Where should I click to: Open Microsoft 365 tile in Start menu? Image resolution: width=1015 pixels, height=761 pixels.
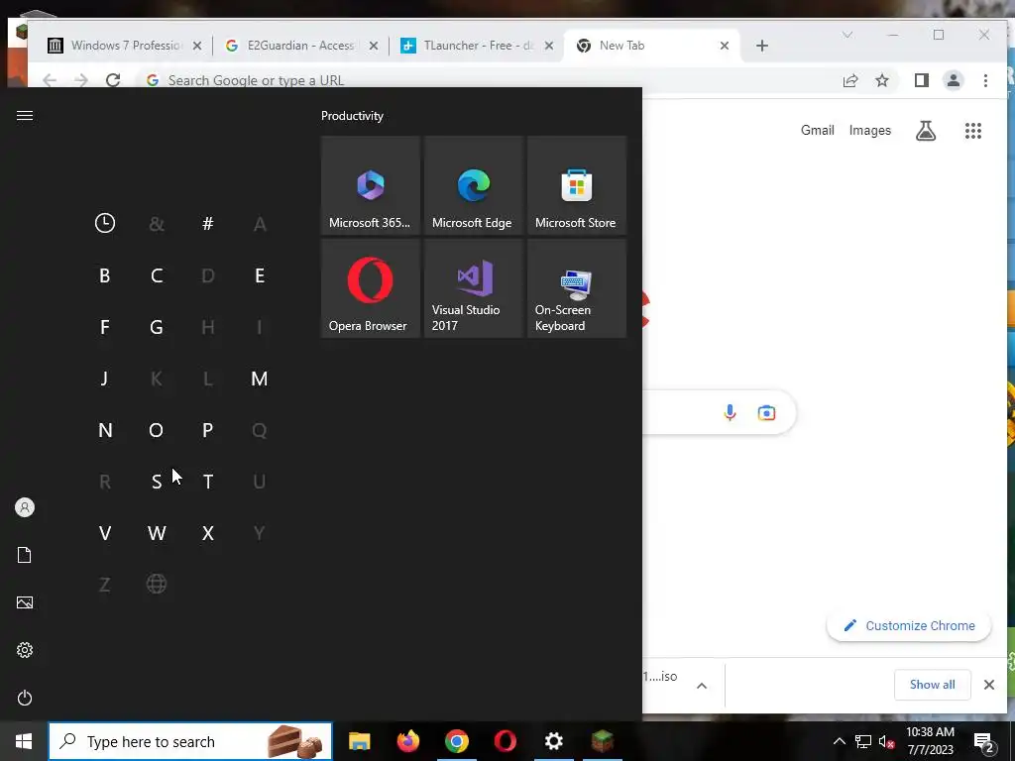pos(371,185)
